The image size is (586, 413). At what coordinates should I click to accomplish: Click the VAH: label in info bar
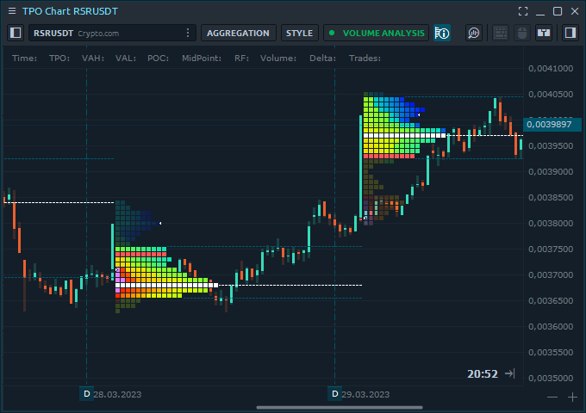click(x=93, y=59)
